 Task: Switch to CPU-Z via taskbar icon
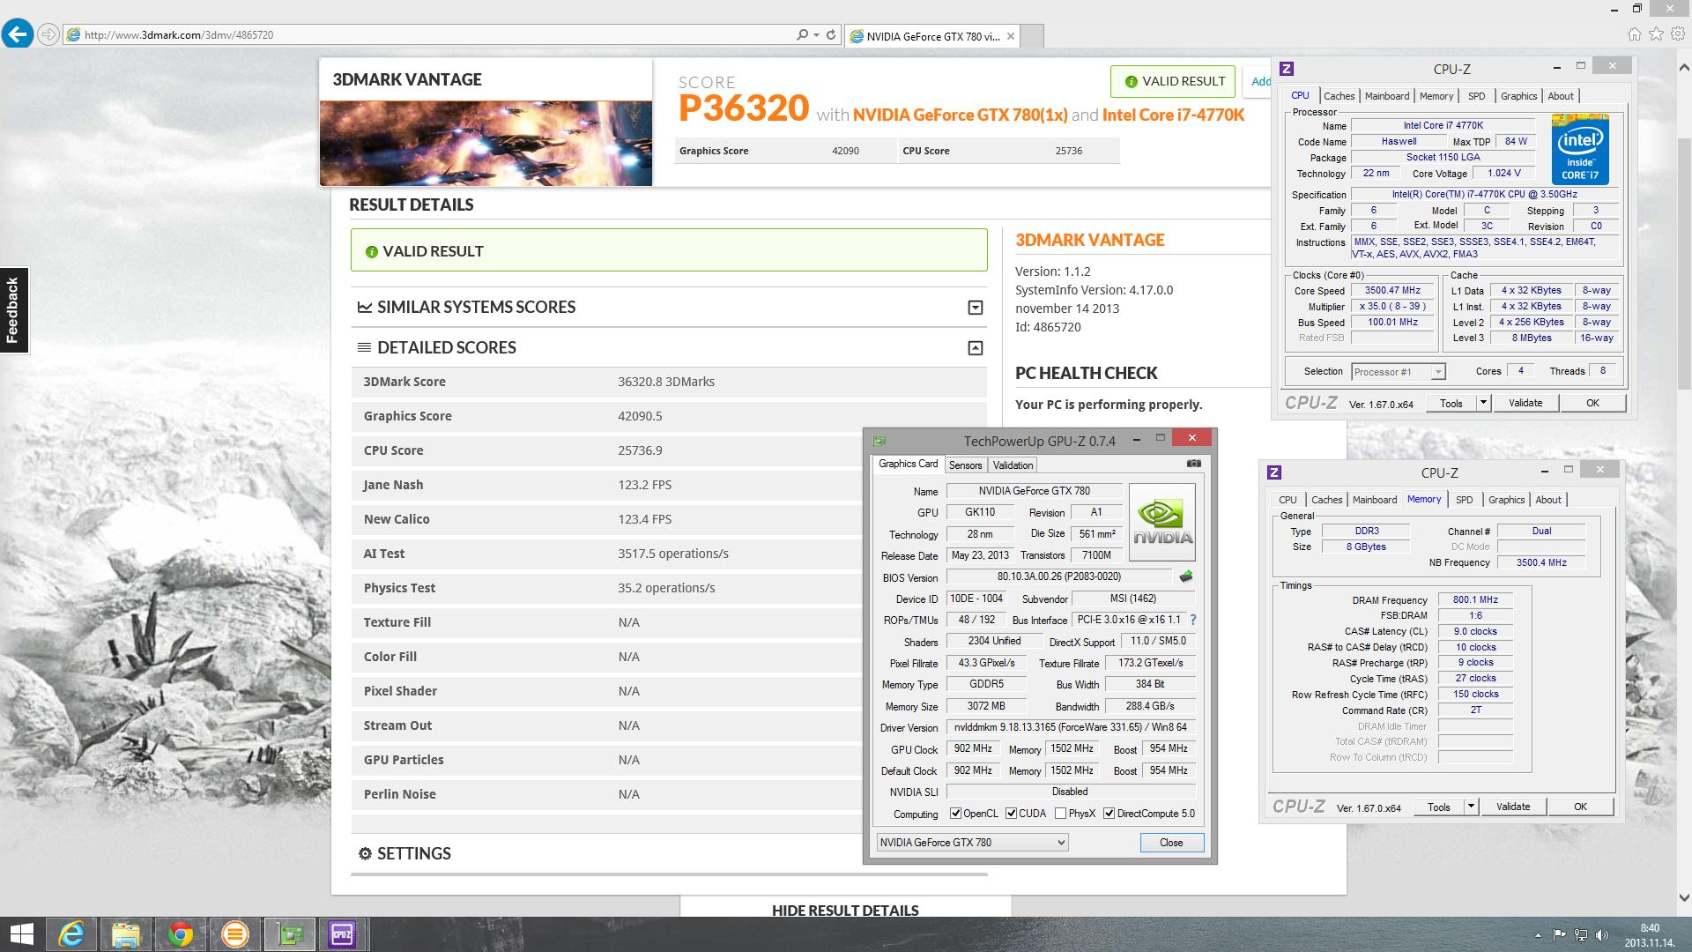(x=342, y=934)
